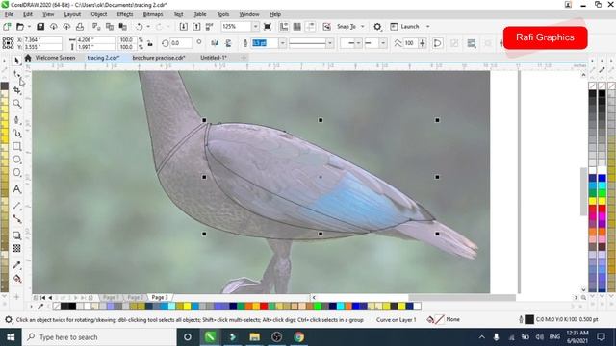Viewport: 616px width, 346px height.
Task: Select the Polygon tool
Action: click(x=17, y=173)
